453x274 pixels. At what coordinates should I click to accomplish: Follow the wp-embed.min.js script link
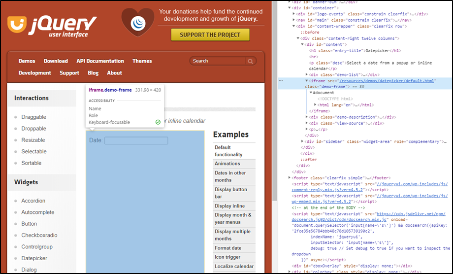point(321,202)
